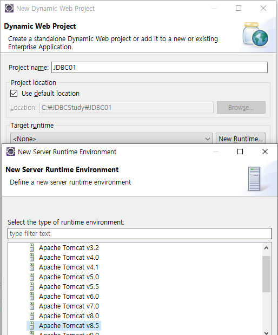
Task: Select Apache Tomcat v8.0 runtime
Action: pos(69,316)
